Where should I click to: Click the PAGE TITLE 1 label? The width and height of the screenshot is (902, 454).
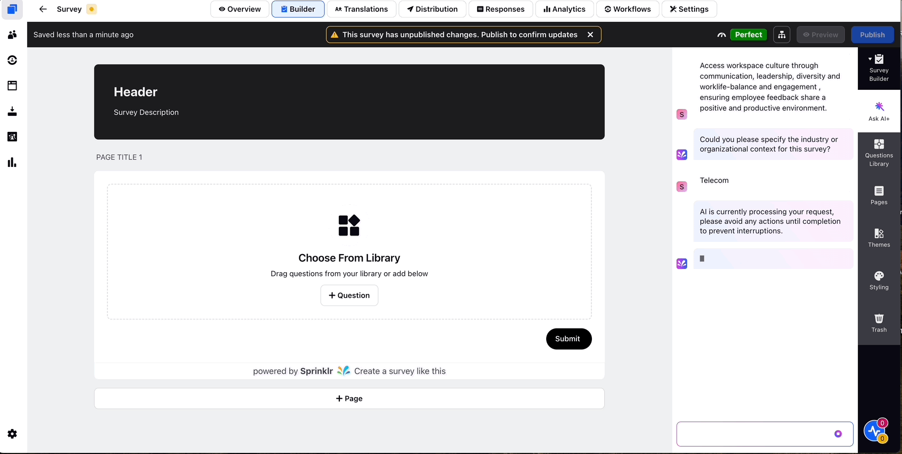coord(119,157)
